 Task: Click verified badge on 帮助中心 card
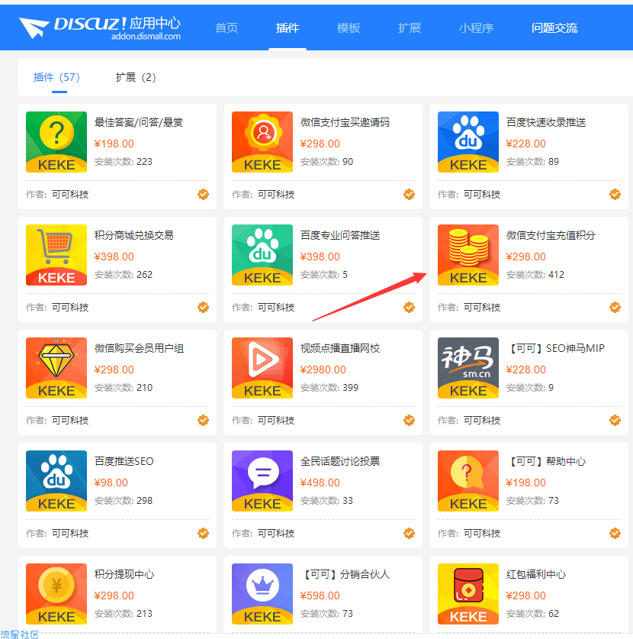(x=615, y=533)
